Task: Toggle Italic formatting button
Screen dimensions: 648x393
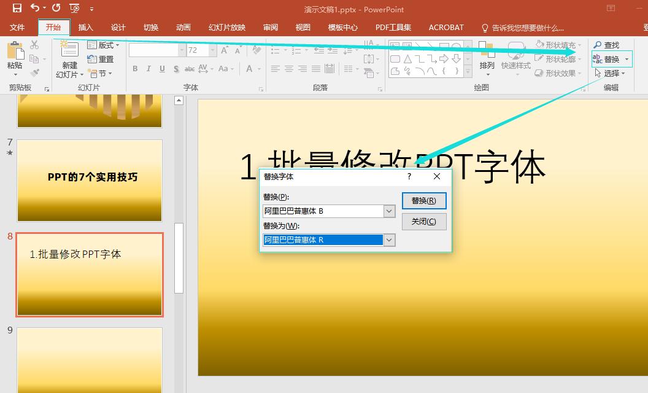Action: 149,69
